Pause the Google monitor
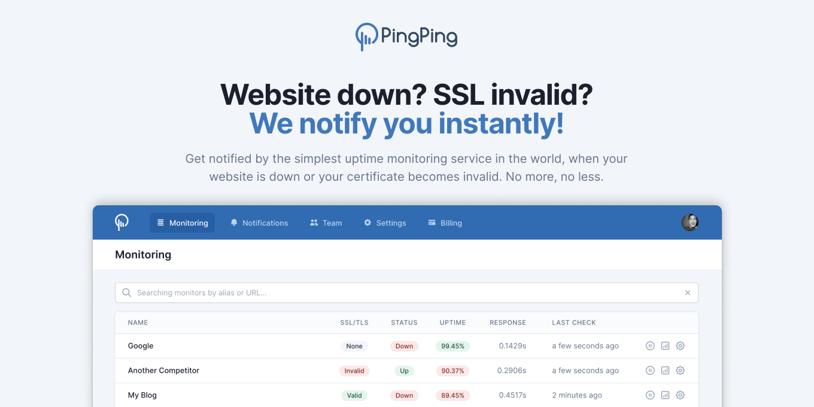 [650, 346]
